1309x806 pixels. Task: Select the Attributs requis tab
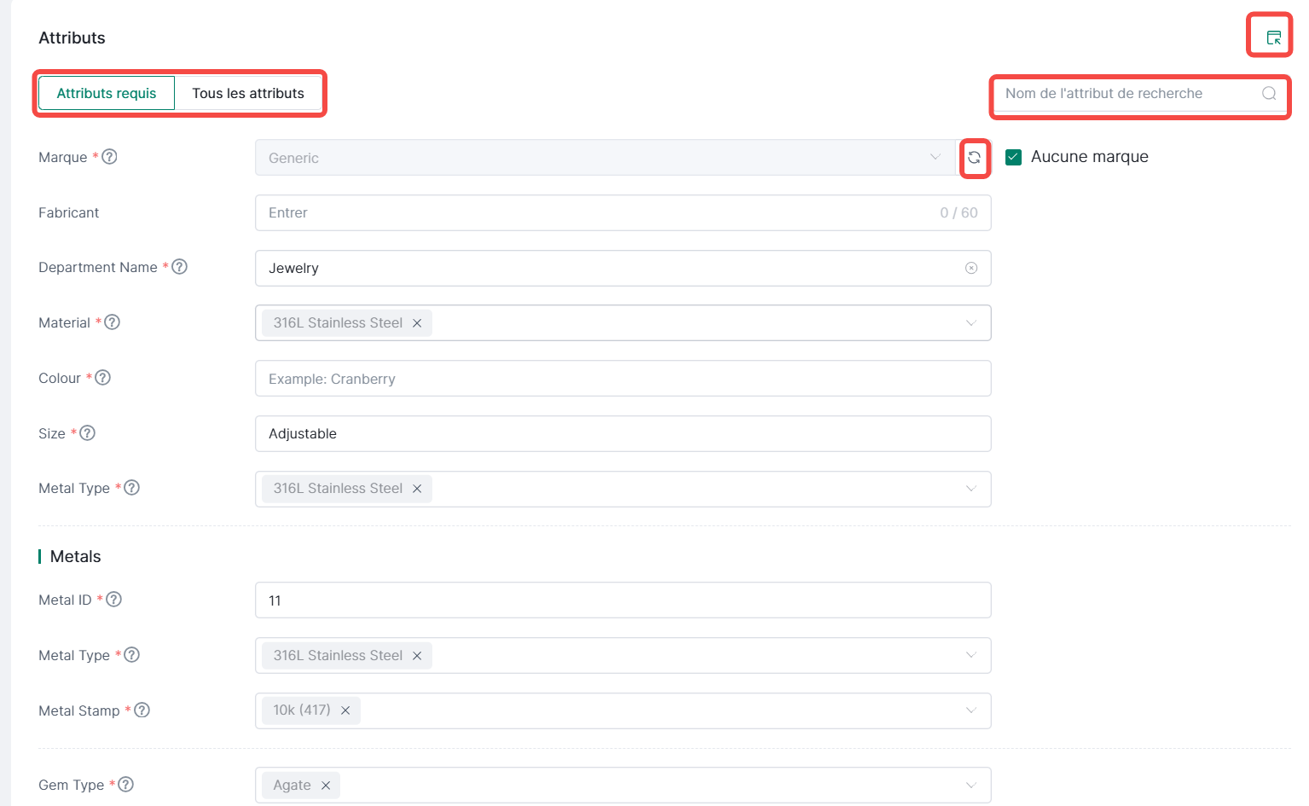[107, 94]
